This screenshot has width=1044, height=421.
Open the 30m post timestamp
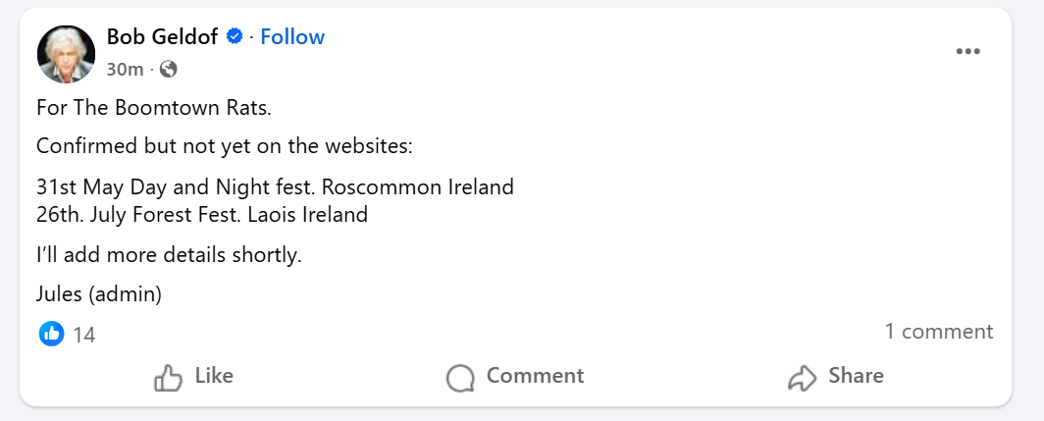125,69
